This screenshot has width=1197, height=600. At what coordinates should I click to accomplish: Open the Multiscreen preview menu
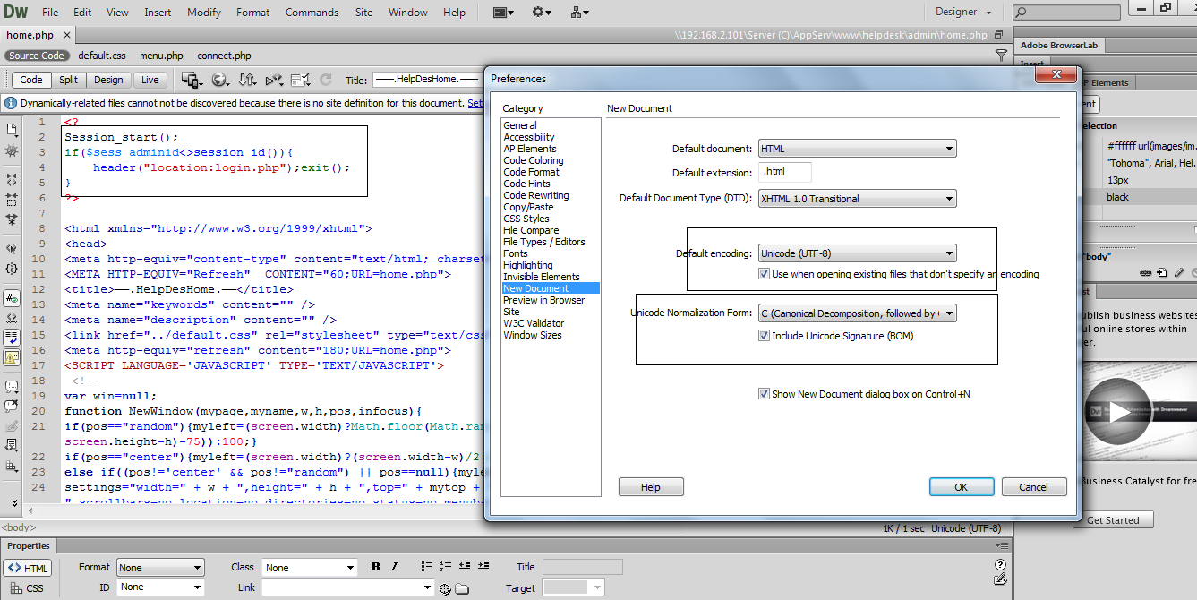192,80
